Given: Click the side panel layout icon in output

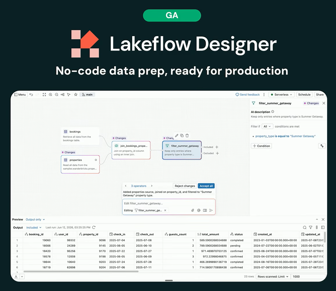Looking at the screenshot, I should point(323,227).
